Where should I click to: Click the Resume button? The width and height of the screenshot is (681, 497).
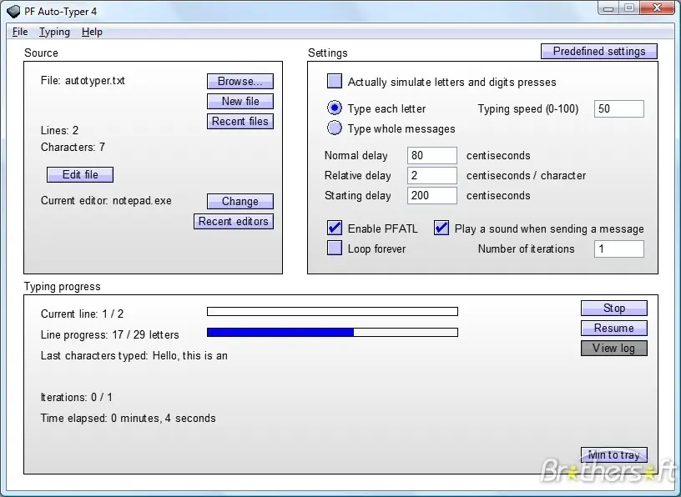pos(614,329)
